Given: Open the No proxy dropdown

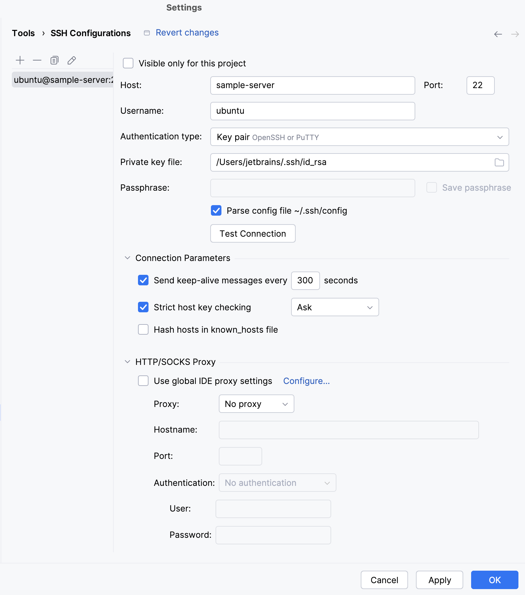Looking at the screenshot, I should 256,404.
